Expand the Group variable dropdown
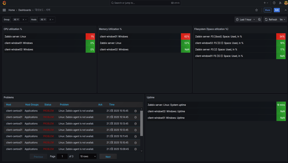This screenshot has height=163, width=288. click(26, 19)
